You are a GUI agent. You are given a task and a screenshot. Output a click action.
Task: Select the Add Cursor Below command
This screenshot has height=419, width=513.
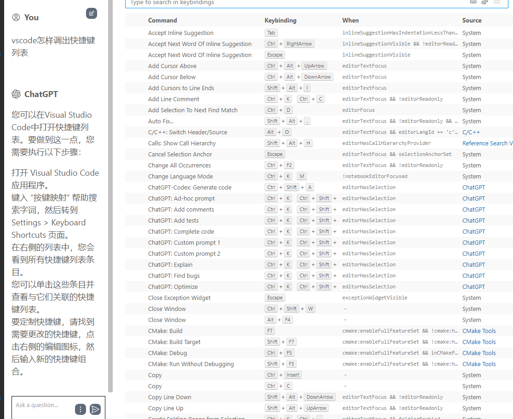[x=172, y=77]
